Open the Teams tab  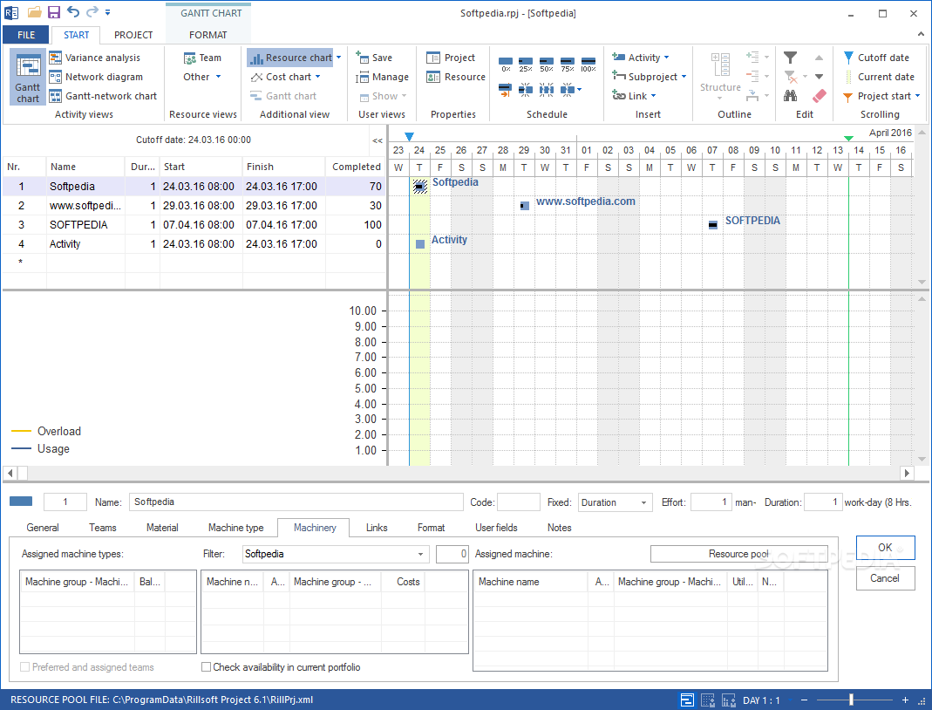pyautogui.click(x=103, y=528)
